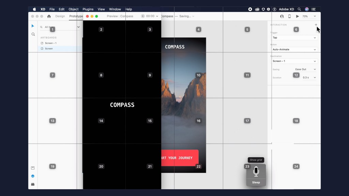This screenshot has height=196, width=349.
Task: Open the Trigger dropdown set to Tap
Action: click(294, 38)
